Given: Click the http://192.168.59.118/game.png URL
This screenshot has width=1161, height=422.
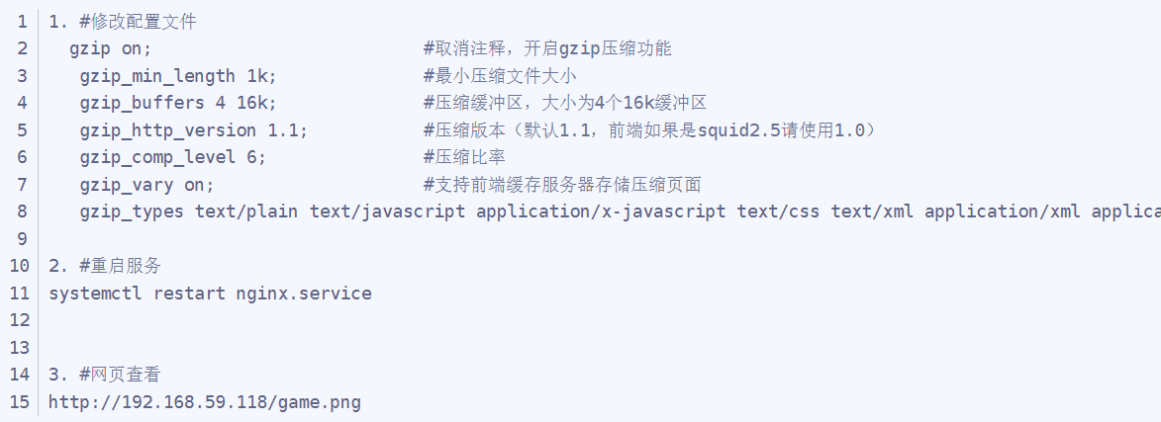Looking at the screenshot, I should tap(205, 402).
